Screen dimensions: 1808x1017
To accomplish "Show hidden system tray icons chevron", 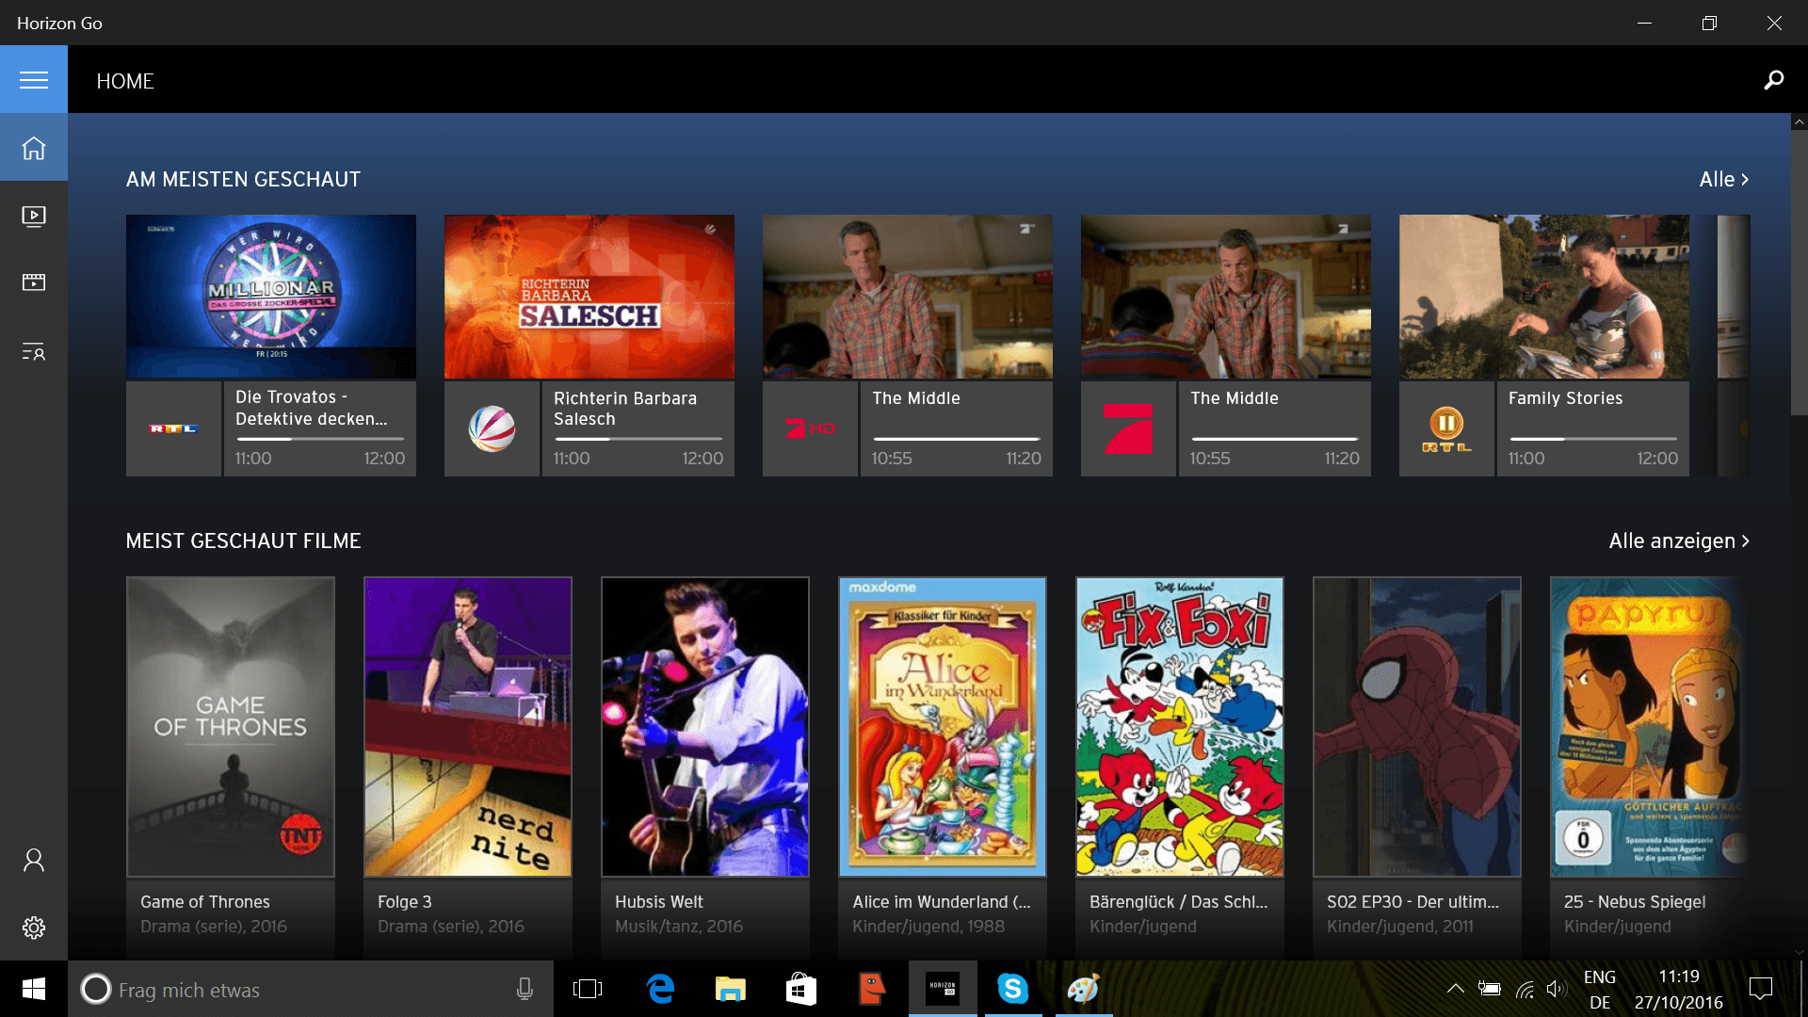I will pyautogui.click(x=1455, y=989).
